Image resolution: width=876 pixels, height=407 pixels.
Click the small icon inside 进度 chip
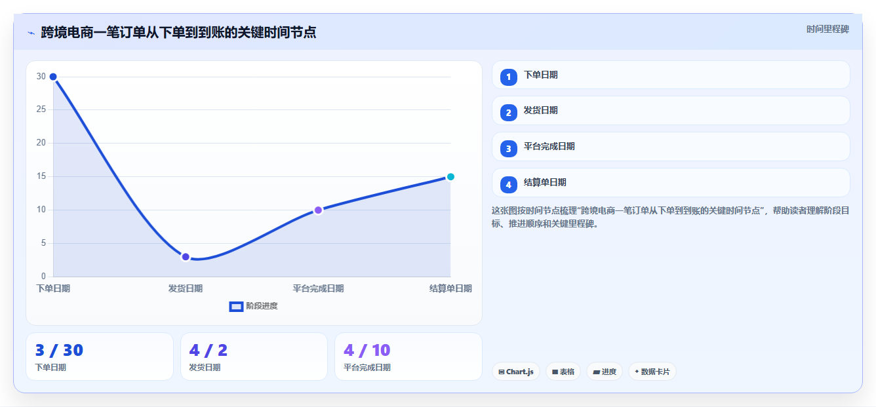(x=596, y=372)
